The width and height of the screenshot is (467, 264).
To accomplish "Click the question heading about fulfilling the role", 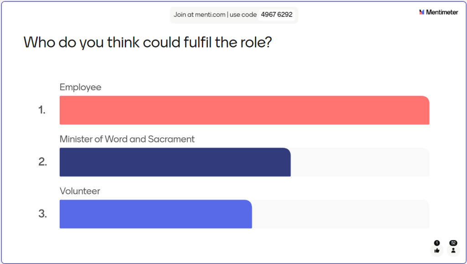I will (x=148, y=42).
